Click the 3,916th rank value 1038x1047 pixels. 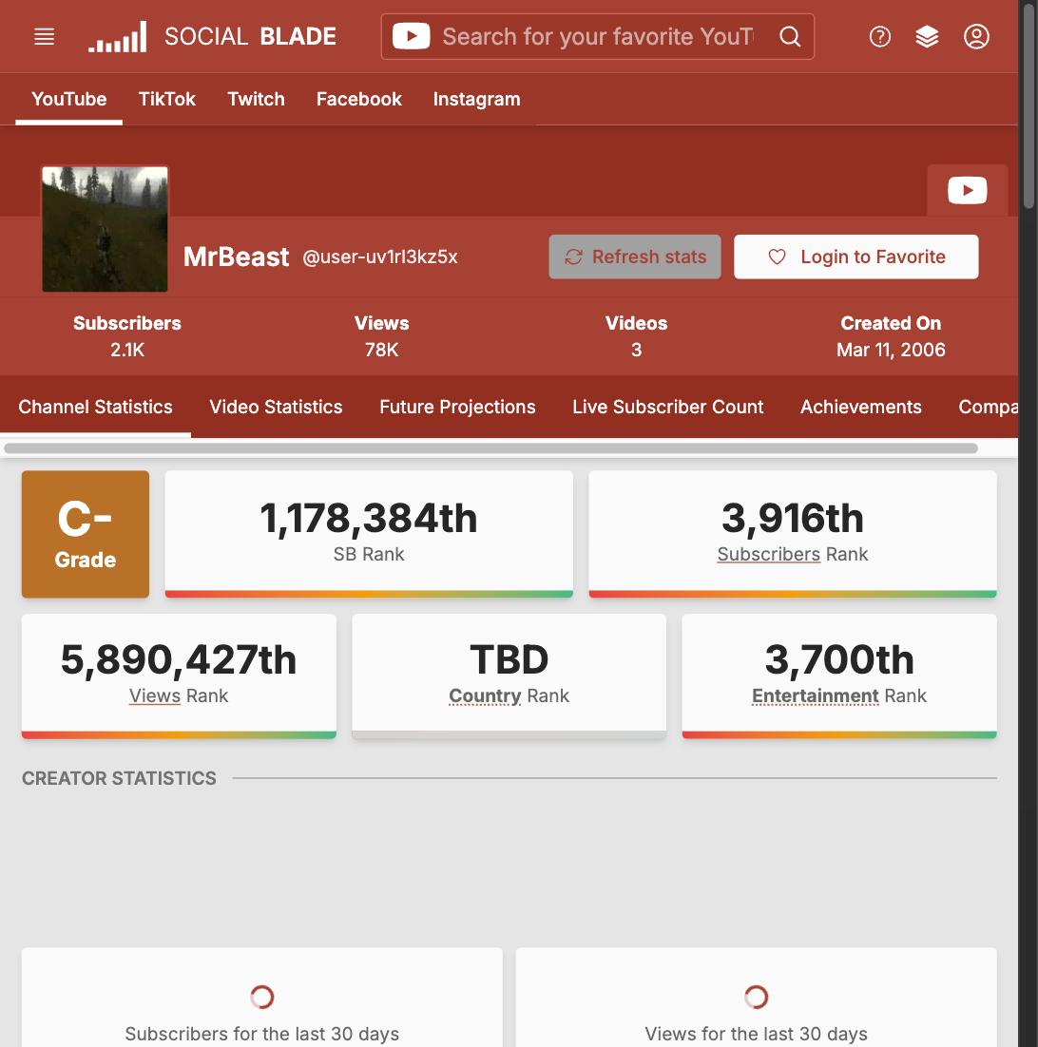pos(792,518)
